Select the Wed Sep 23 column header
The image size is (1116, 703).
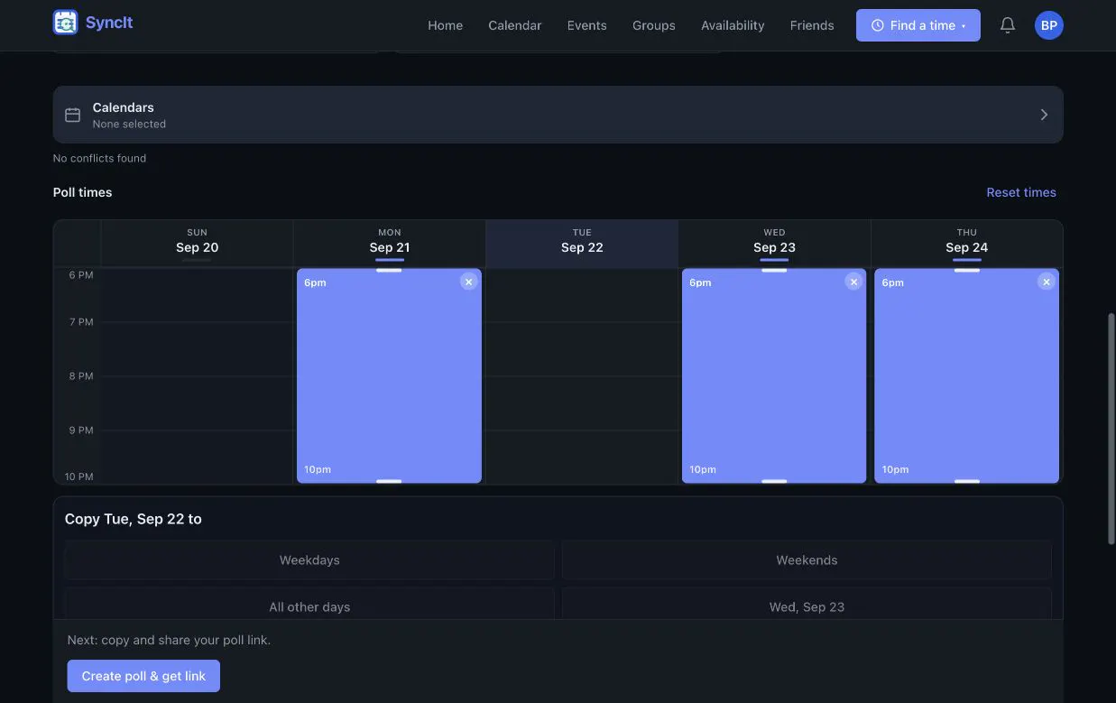pos(774,244)
